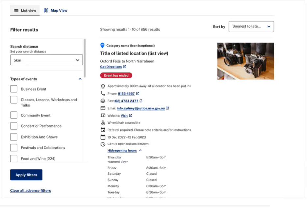Tick Classes, Lessons, Workshops and Talks checkbox
Viewport: 307px width, 208px height.
click(14, 100)
